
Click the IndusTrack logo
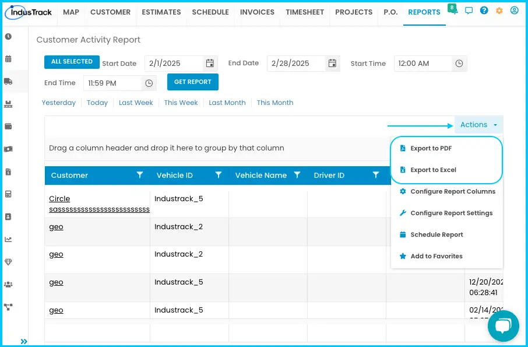29,12
